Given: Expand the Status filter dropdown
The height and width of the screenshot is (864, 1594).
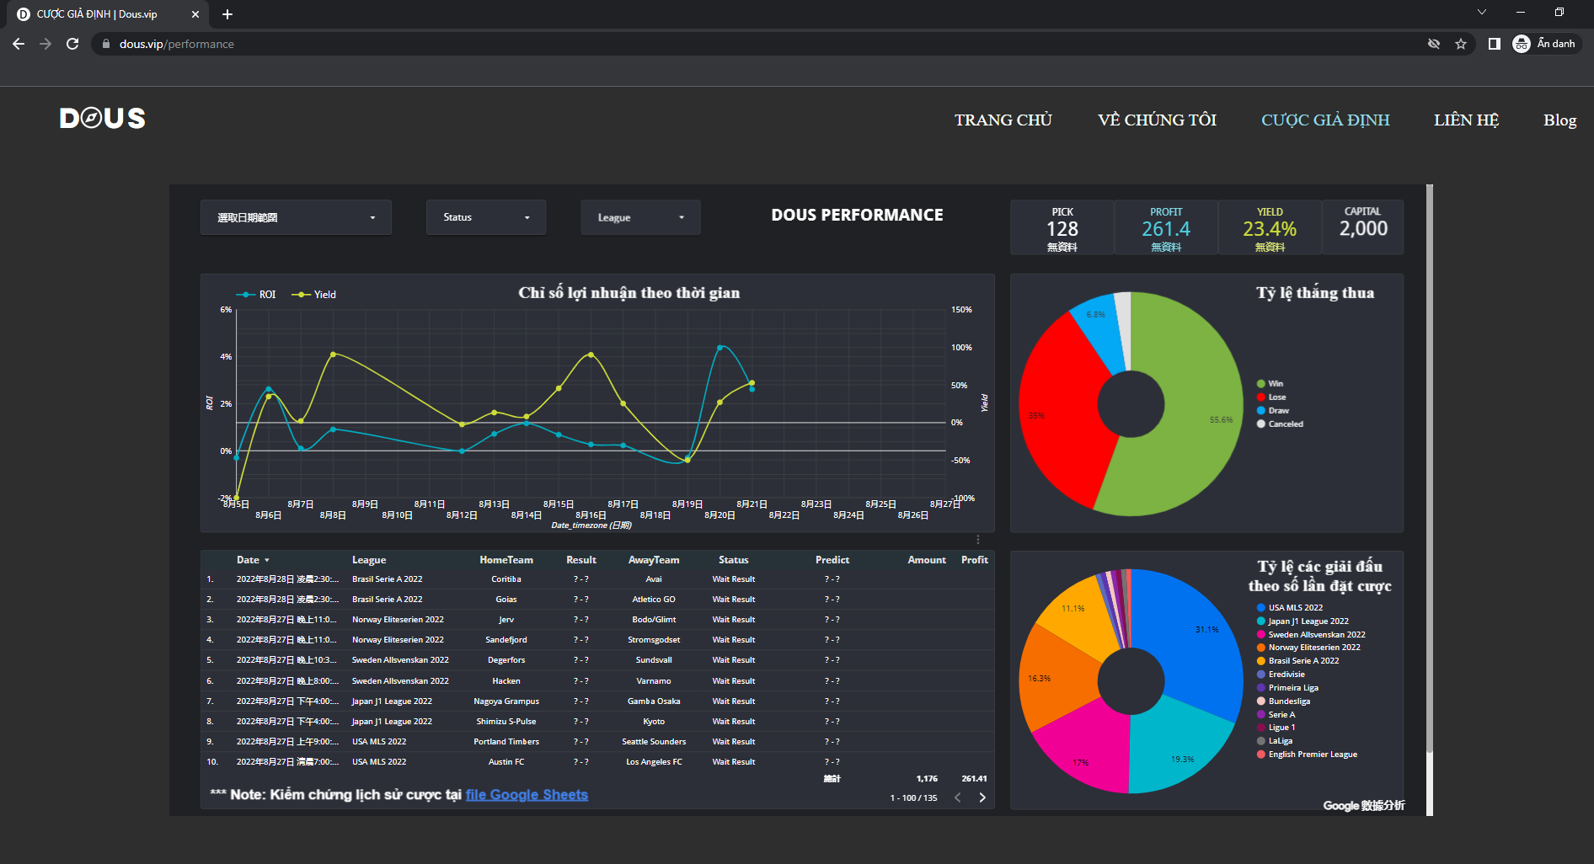Looking at the screenshot, I should (486, 217).
